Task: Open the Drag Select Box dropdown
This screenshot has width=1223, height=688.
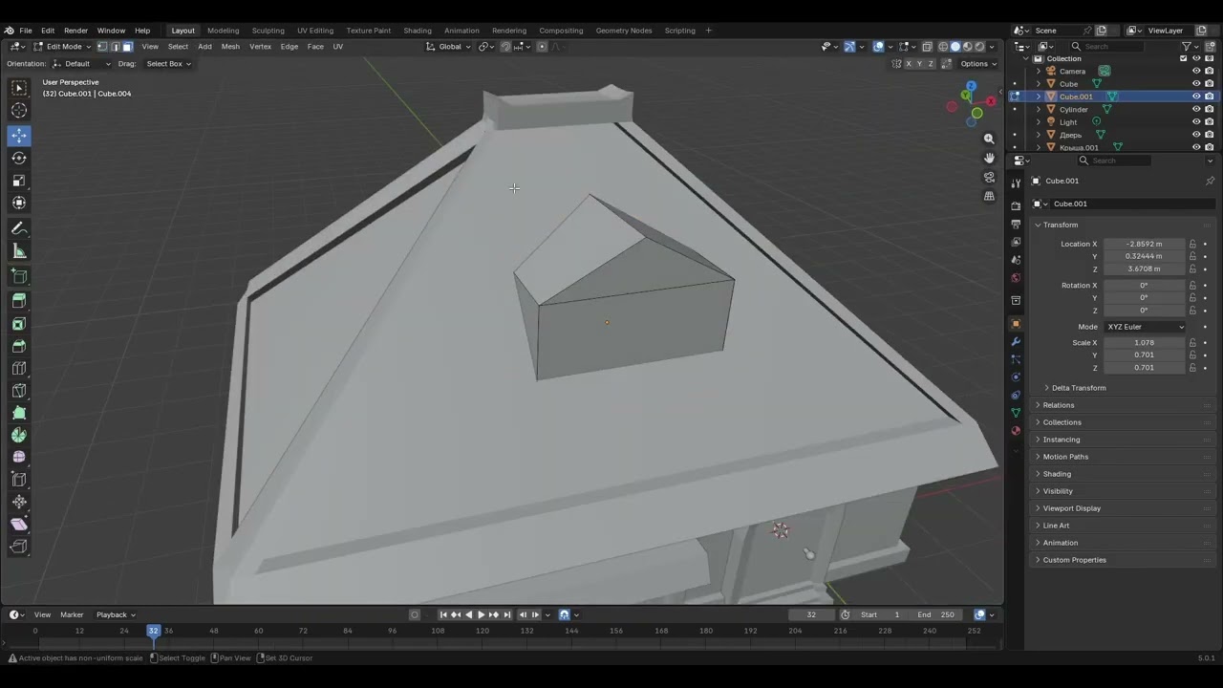Action: [168, 64]
